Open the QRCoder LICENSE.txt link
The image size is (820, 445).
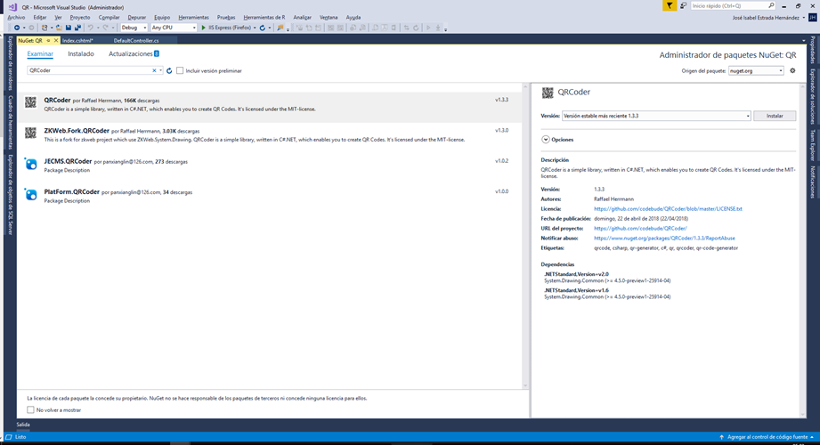tap(668, 209)
